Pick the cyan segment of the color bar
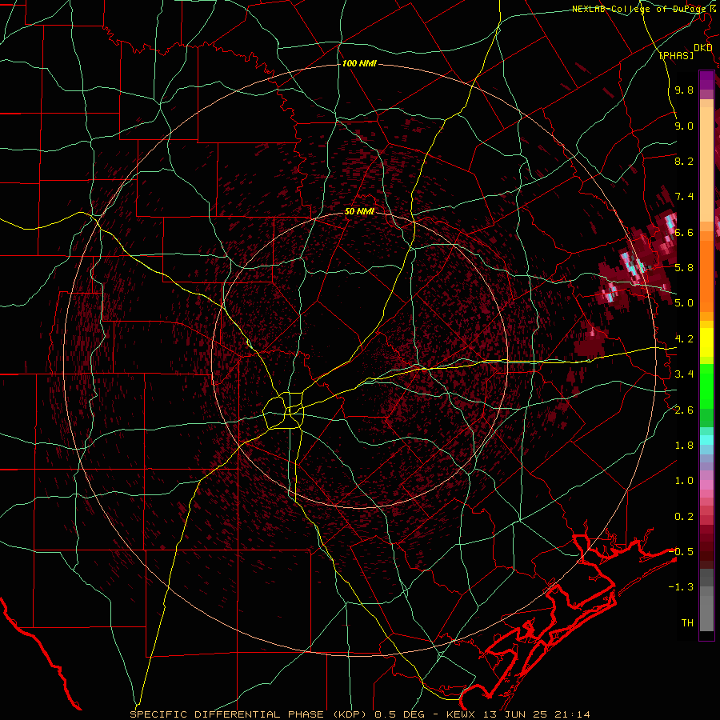720x720 pixels. point(706,440)
